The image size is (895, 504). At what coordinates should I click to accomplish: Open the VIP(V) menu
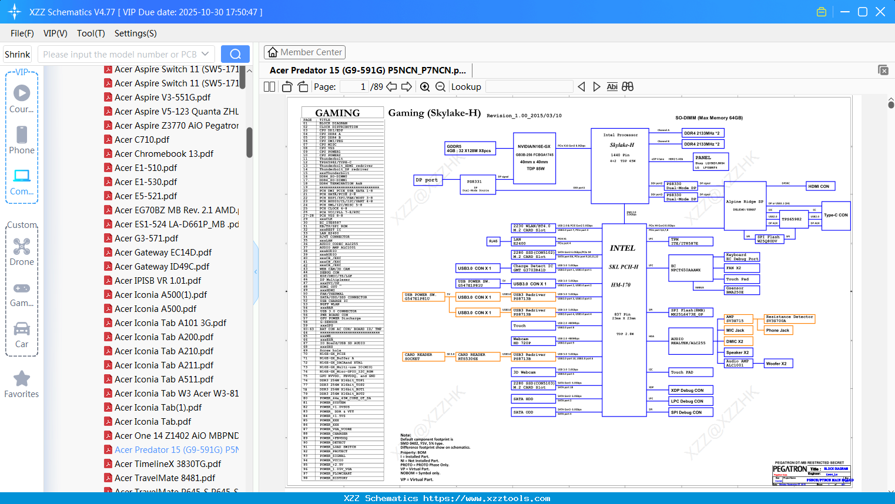pos(55,33)
